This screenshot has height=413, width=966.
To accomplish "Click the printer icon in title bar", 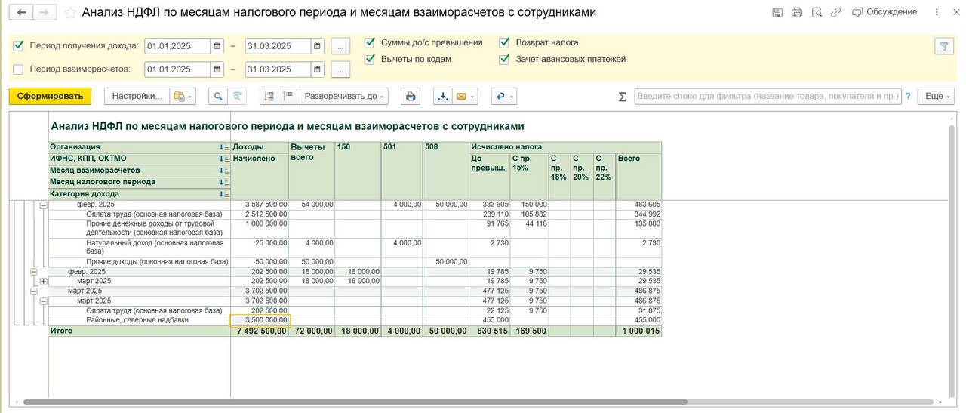I will click(x=797, y=12).
